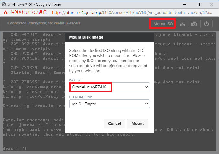Click the 'CD-ROM Drive' label

(x=81, y=97)
